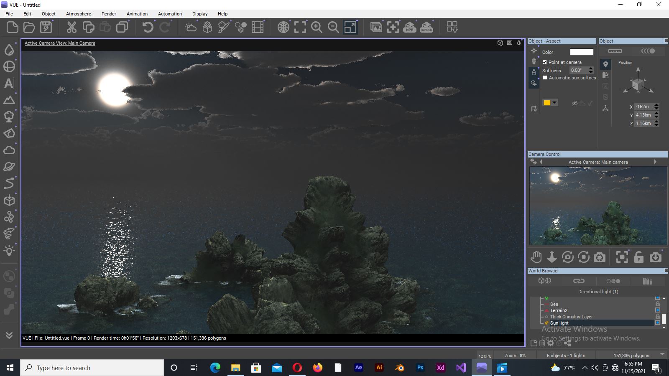Image resolution: width=669 pixels, height=376 pixels.
Task: Click Active Camera View: Main Camera title
Action: [60, 43]
